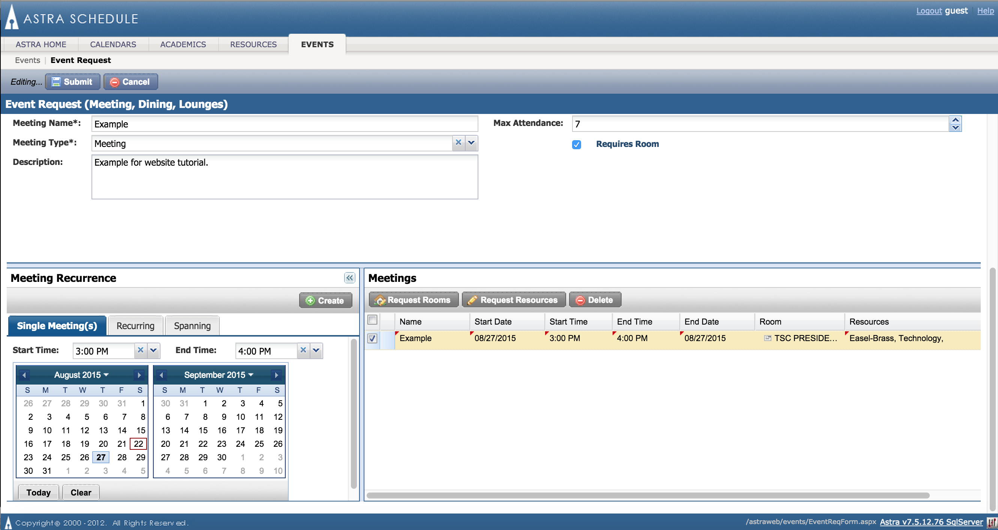Click the Name column header
Image resolution: width=998 pixels, height=530 pixels.
tap(432, 321)
